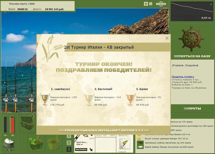Select winner name 3. Булат
This screenshot has width=215, height=154.
tap(142, 89)
